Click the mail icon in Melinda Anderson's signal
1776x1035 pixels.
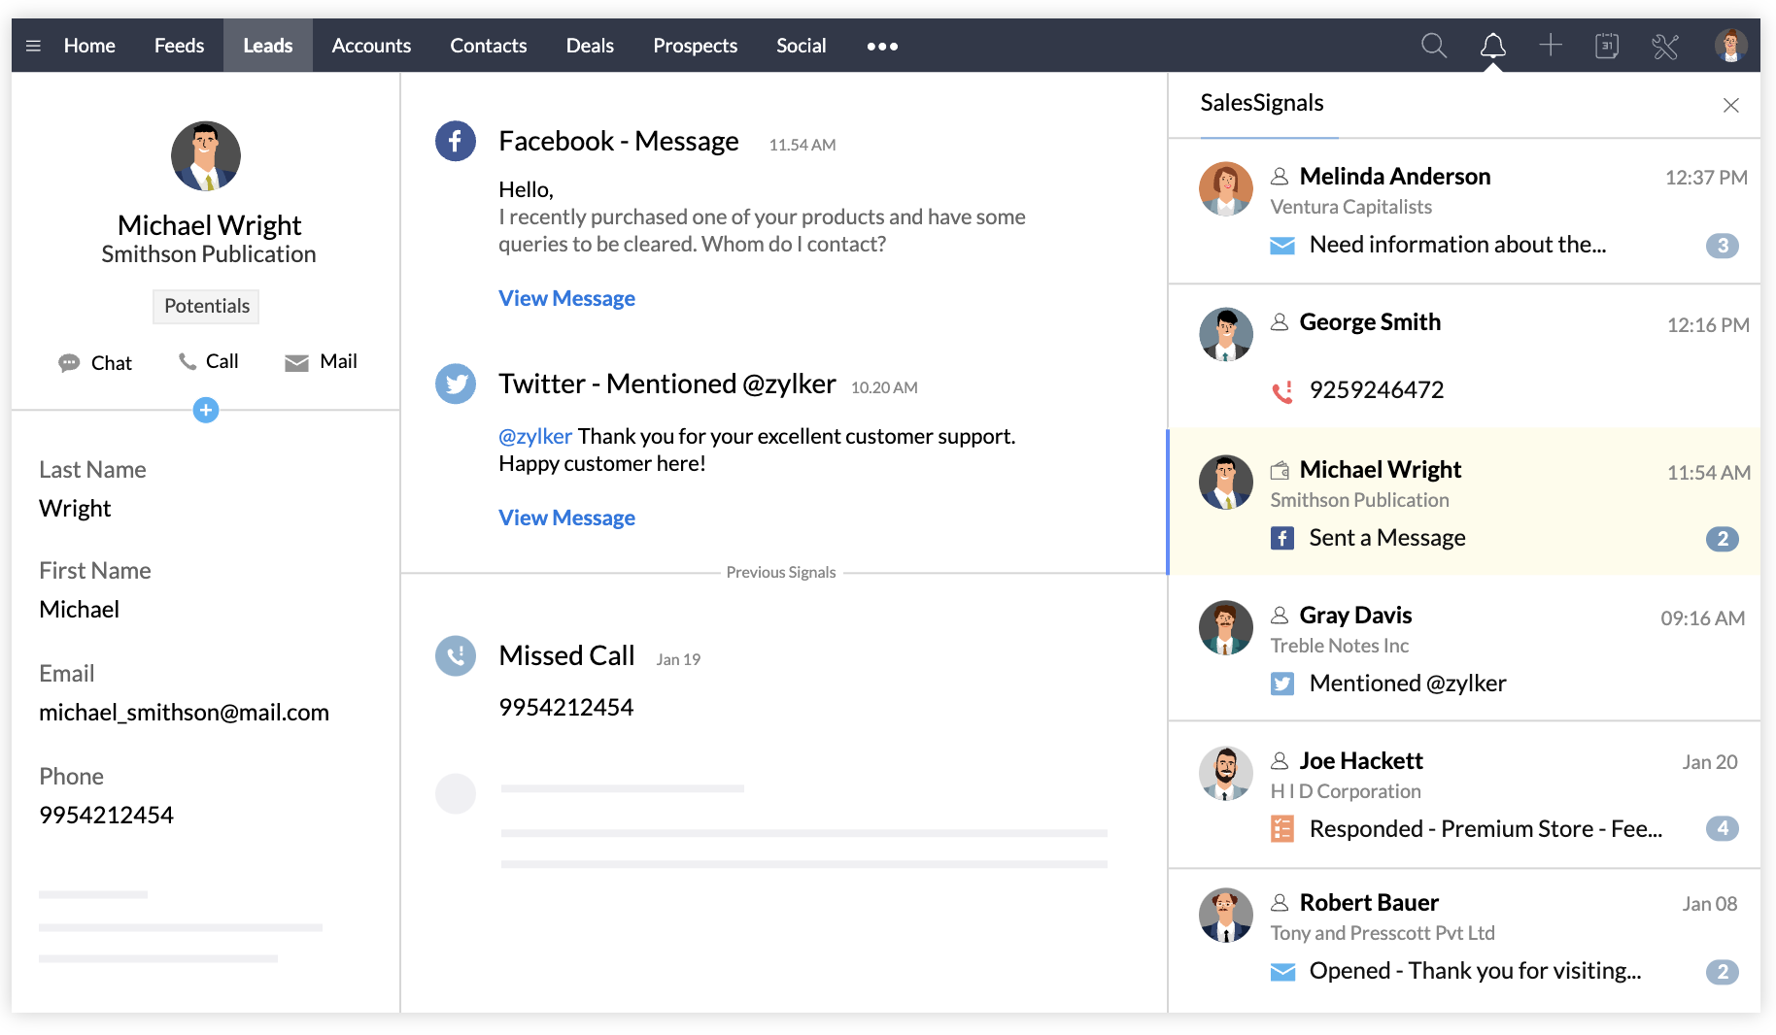pos(1282,246)
